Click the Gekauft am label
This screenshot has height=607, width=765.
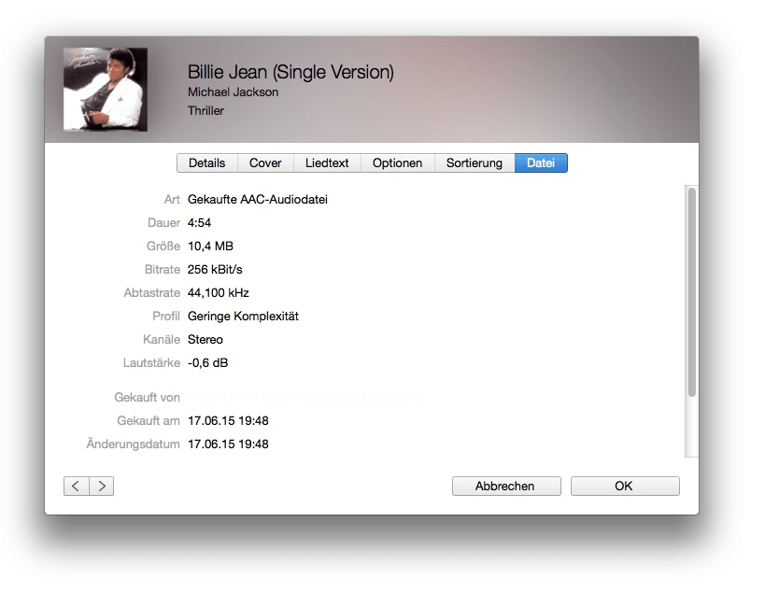(149, 420)
